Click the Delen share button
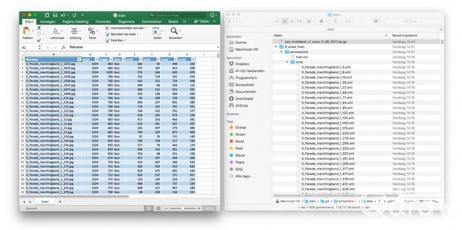This screenshot has height=230, width=462. pyautogui.click(x=202, y=21)
